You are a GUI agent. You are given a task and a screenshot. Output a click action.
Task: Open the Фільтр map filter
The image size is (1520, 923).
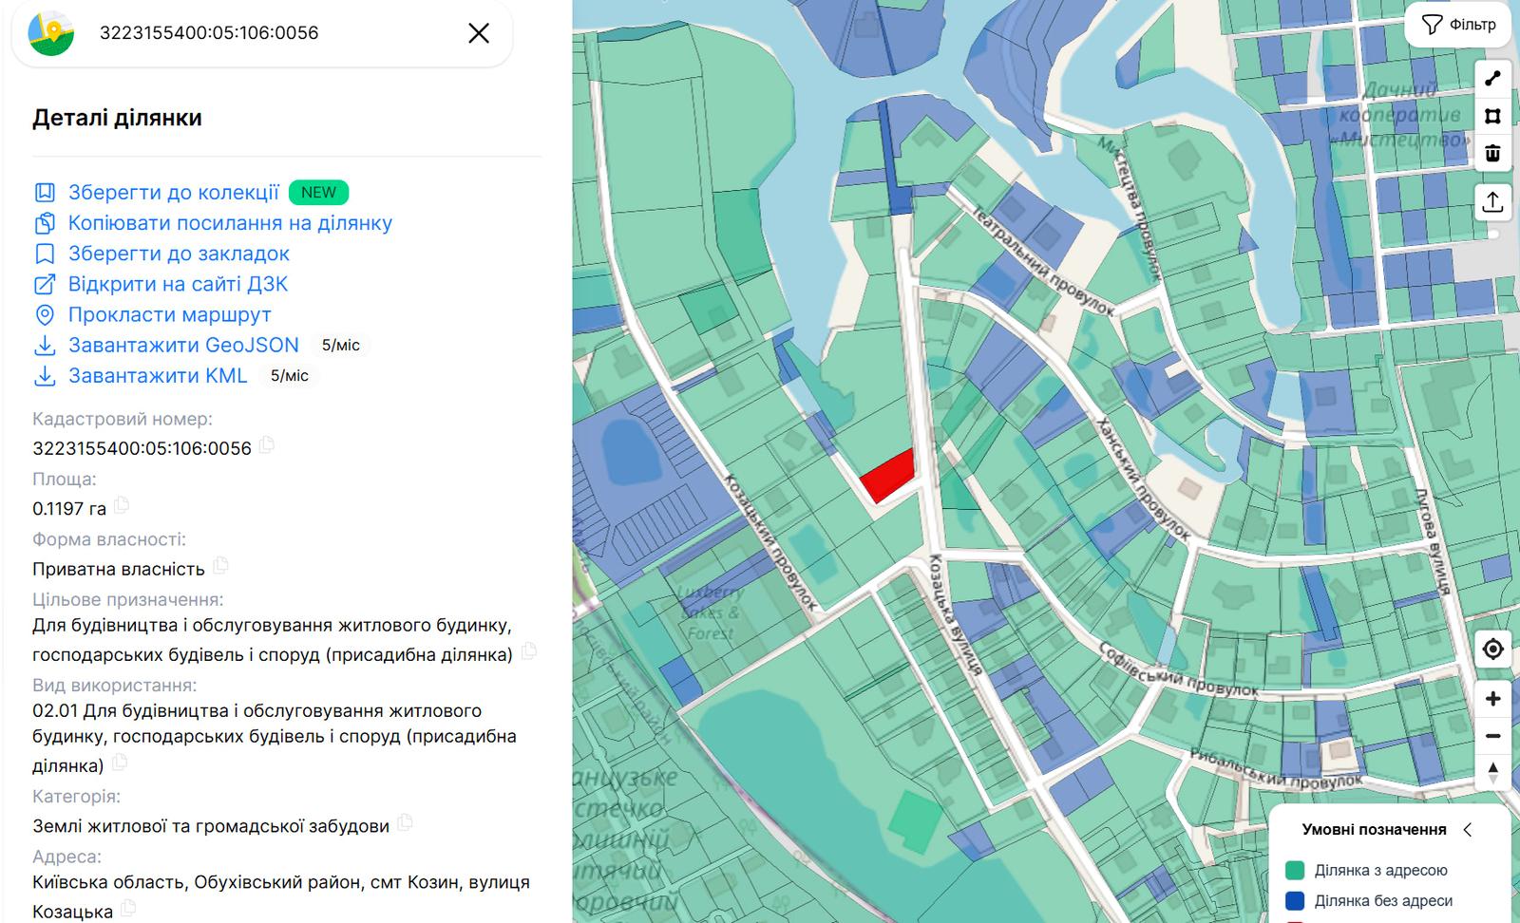(x=1458, y=25)
